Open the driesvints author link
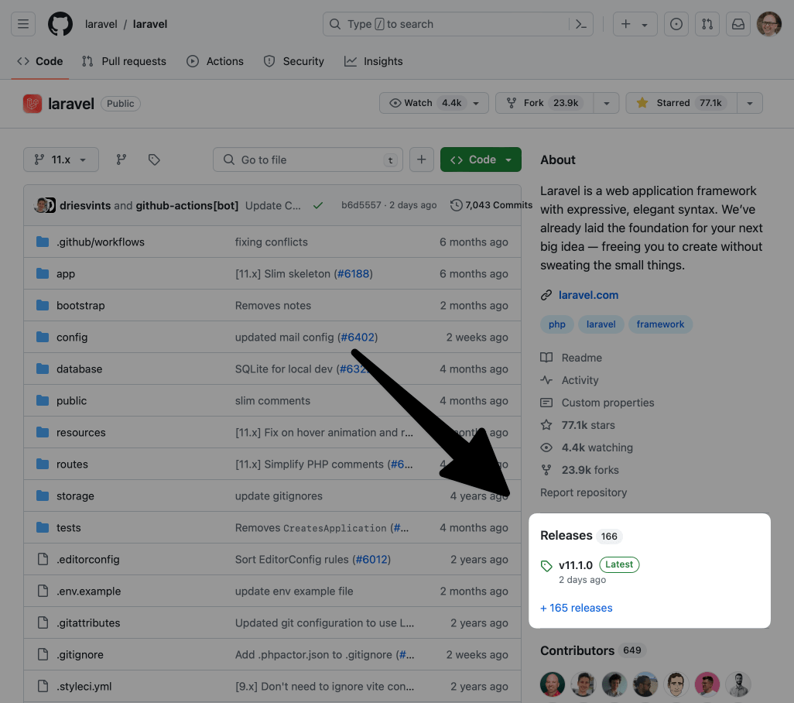 tap(85, 205)
